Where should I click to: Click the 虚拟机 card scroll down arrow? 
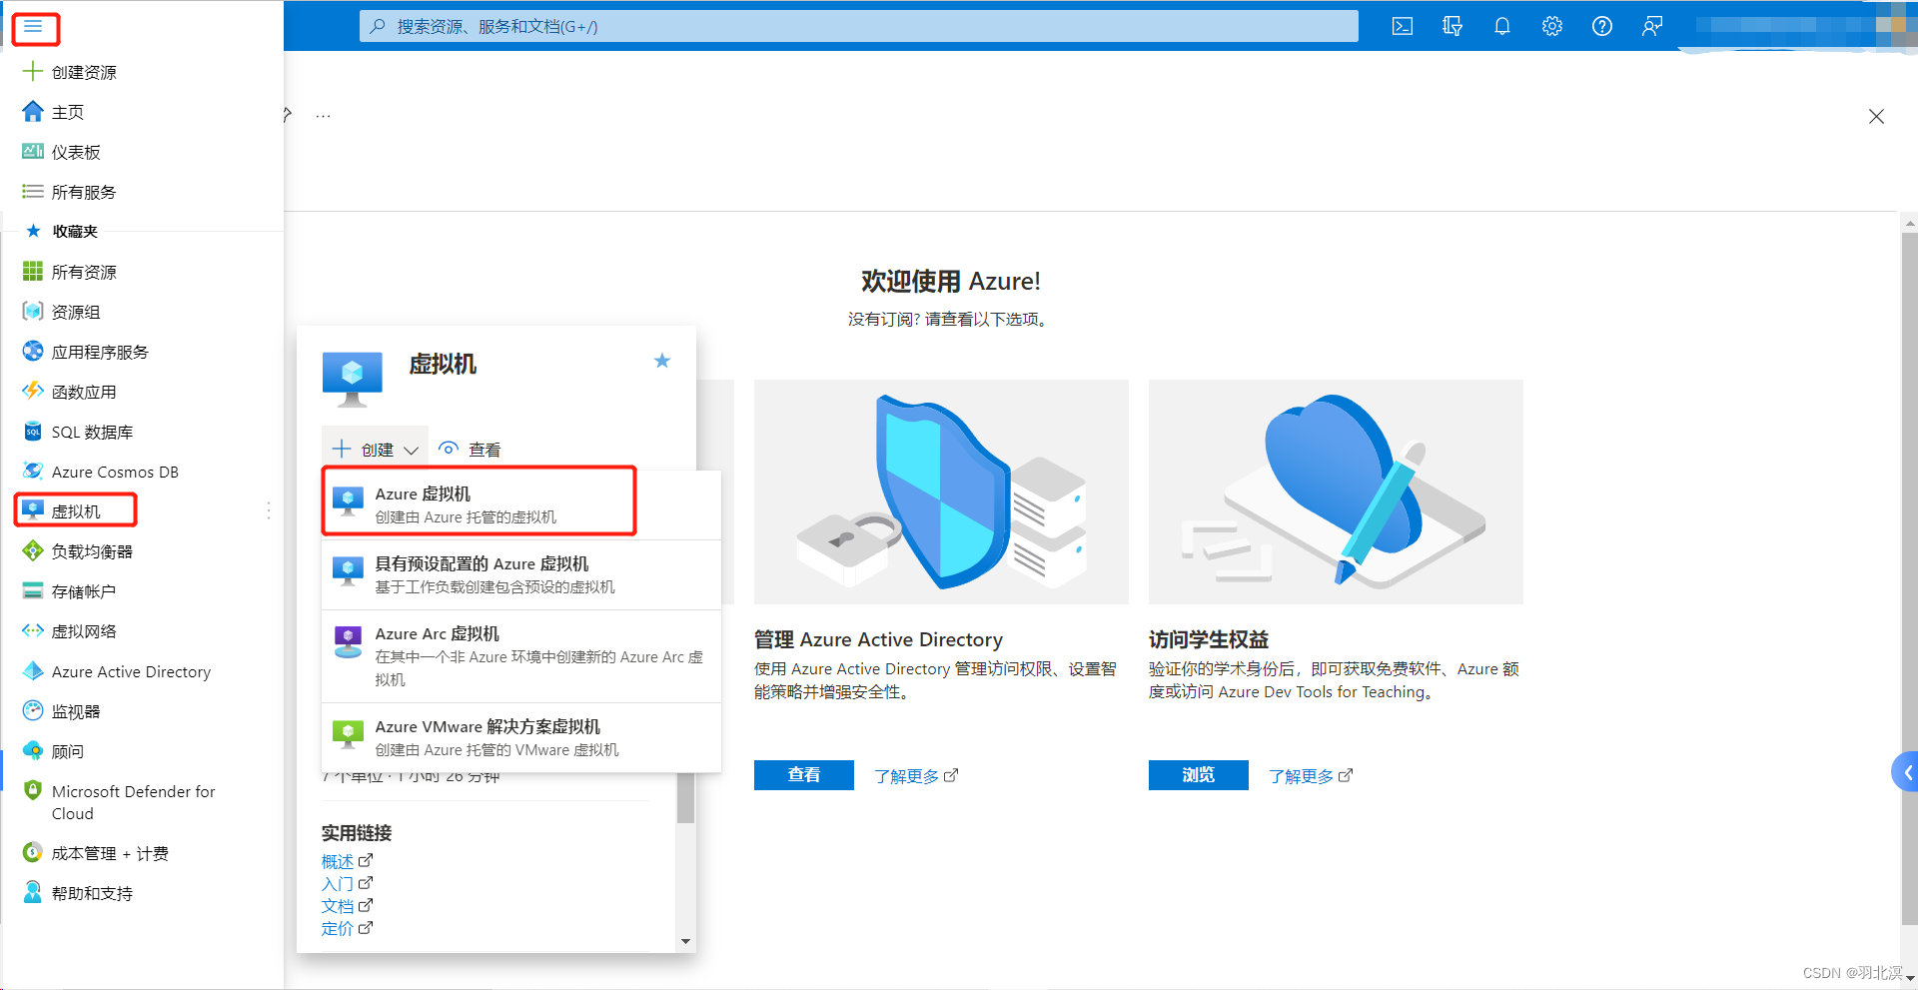[685, 941]
